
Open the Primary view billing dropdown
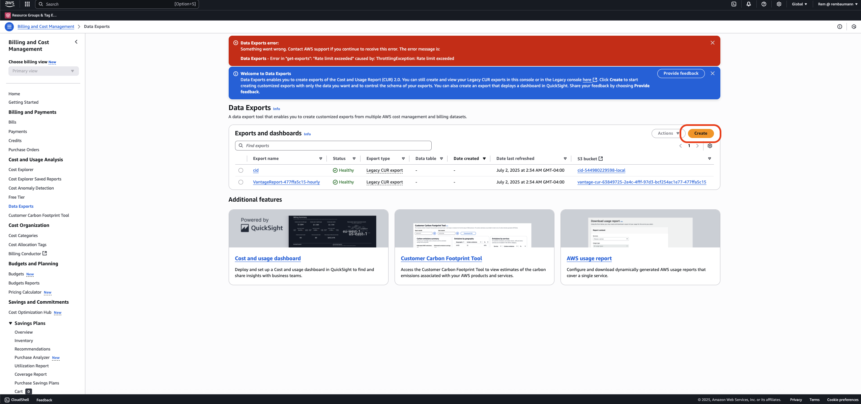pyautogui.click(x=44, y=71)
